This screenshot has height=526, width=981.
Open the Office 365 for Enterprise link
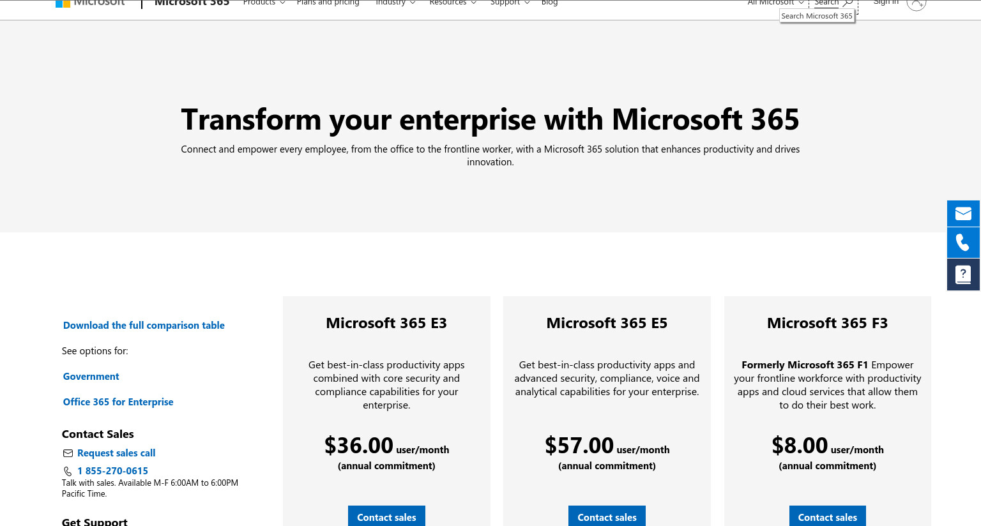point(118,402)
